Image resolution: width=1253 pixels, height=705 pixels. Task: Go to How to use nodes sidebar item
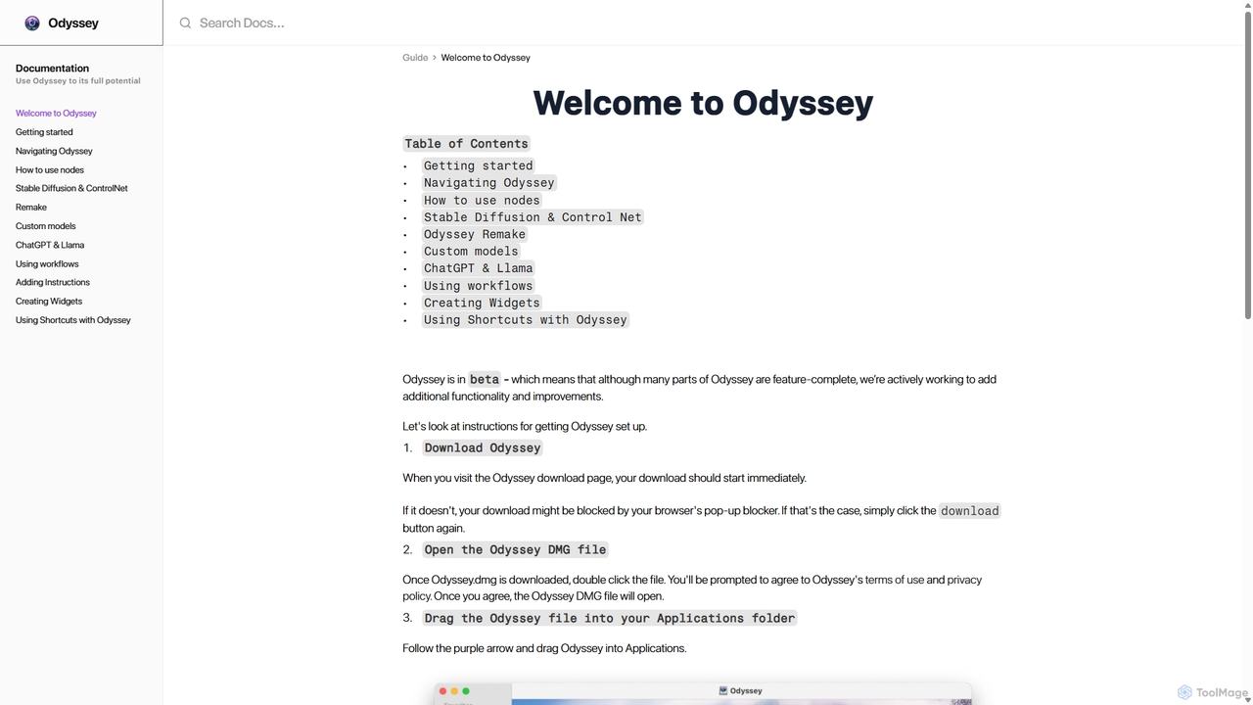tap(50, 169)
